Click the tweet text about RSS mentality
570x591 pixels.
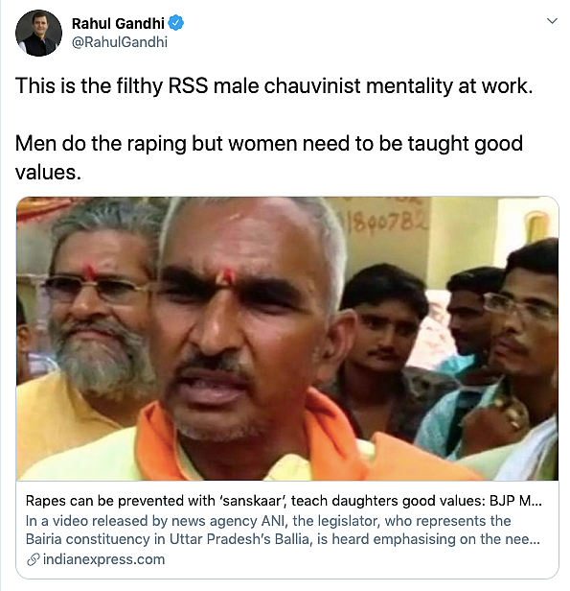pyautogui.click(x=274, y=86)
